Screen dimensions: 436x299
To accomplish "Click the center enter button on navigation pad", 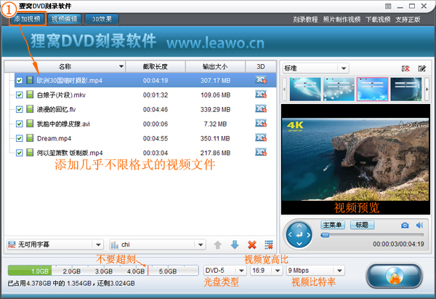I will 299,235.
